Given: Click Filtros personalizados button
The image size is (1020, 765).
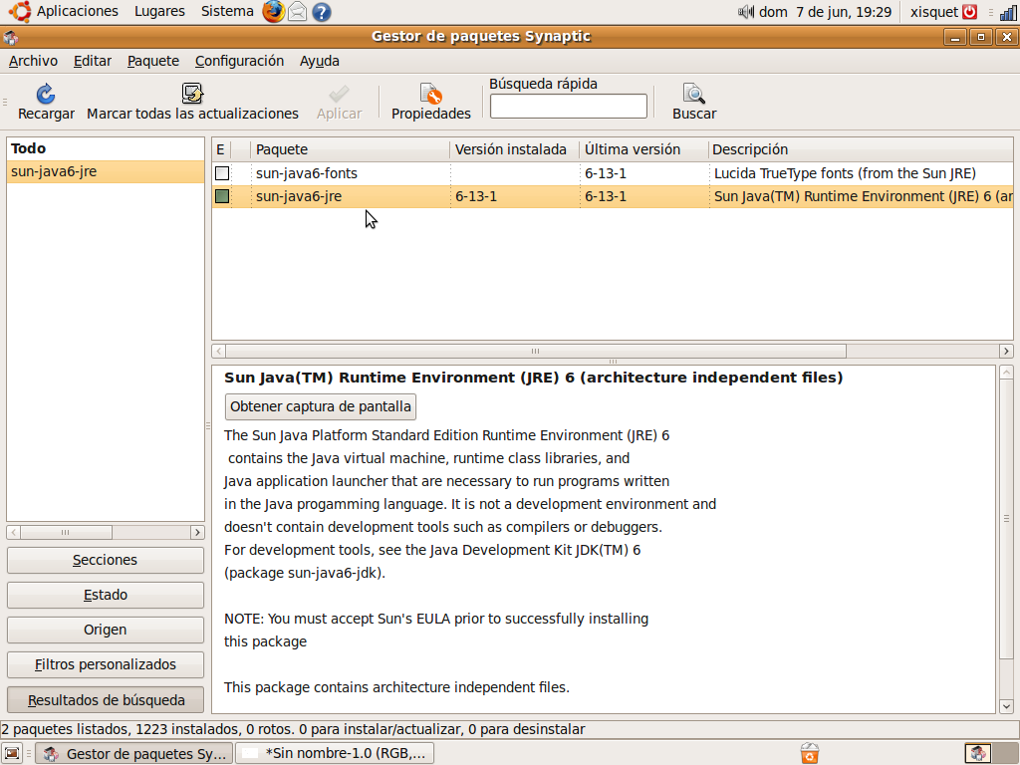Looking at the screenshot, I should [106, 664].
